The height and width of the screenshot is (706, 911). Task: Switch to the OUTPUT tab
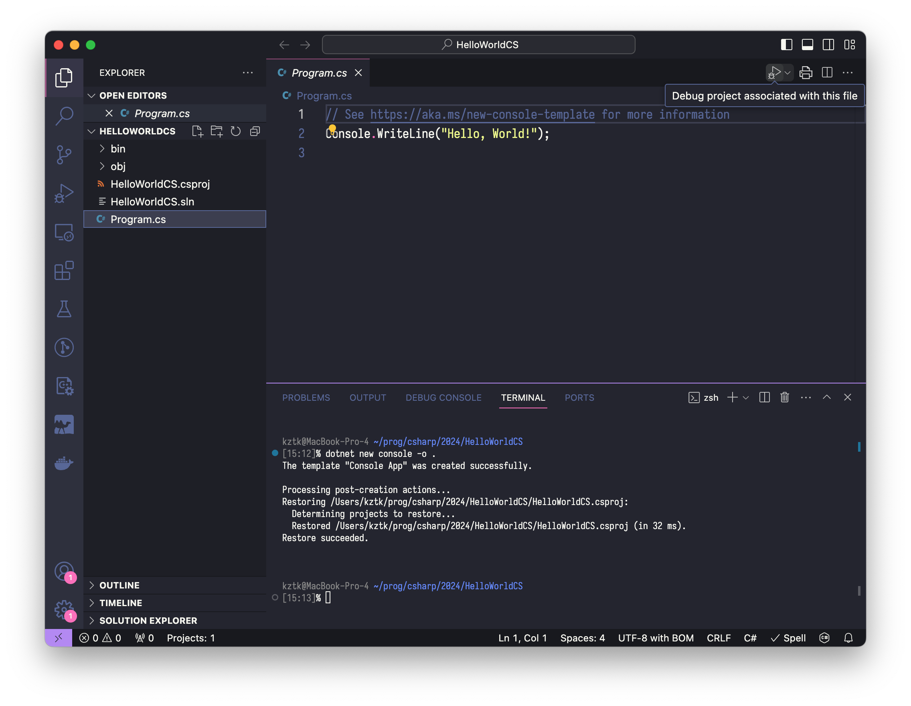367,397
